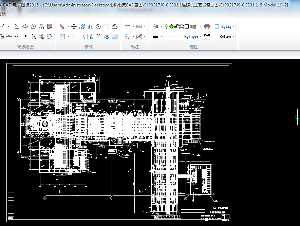Open the 0层 layer dropdown list
Screen dimensions: 300x226
[x=201, y=26]
